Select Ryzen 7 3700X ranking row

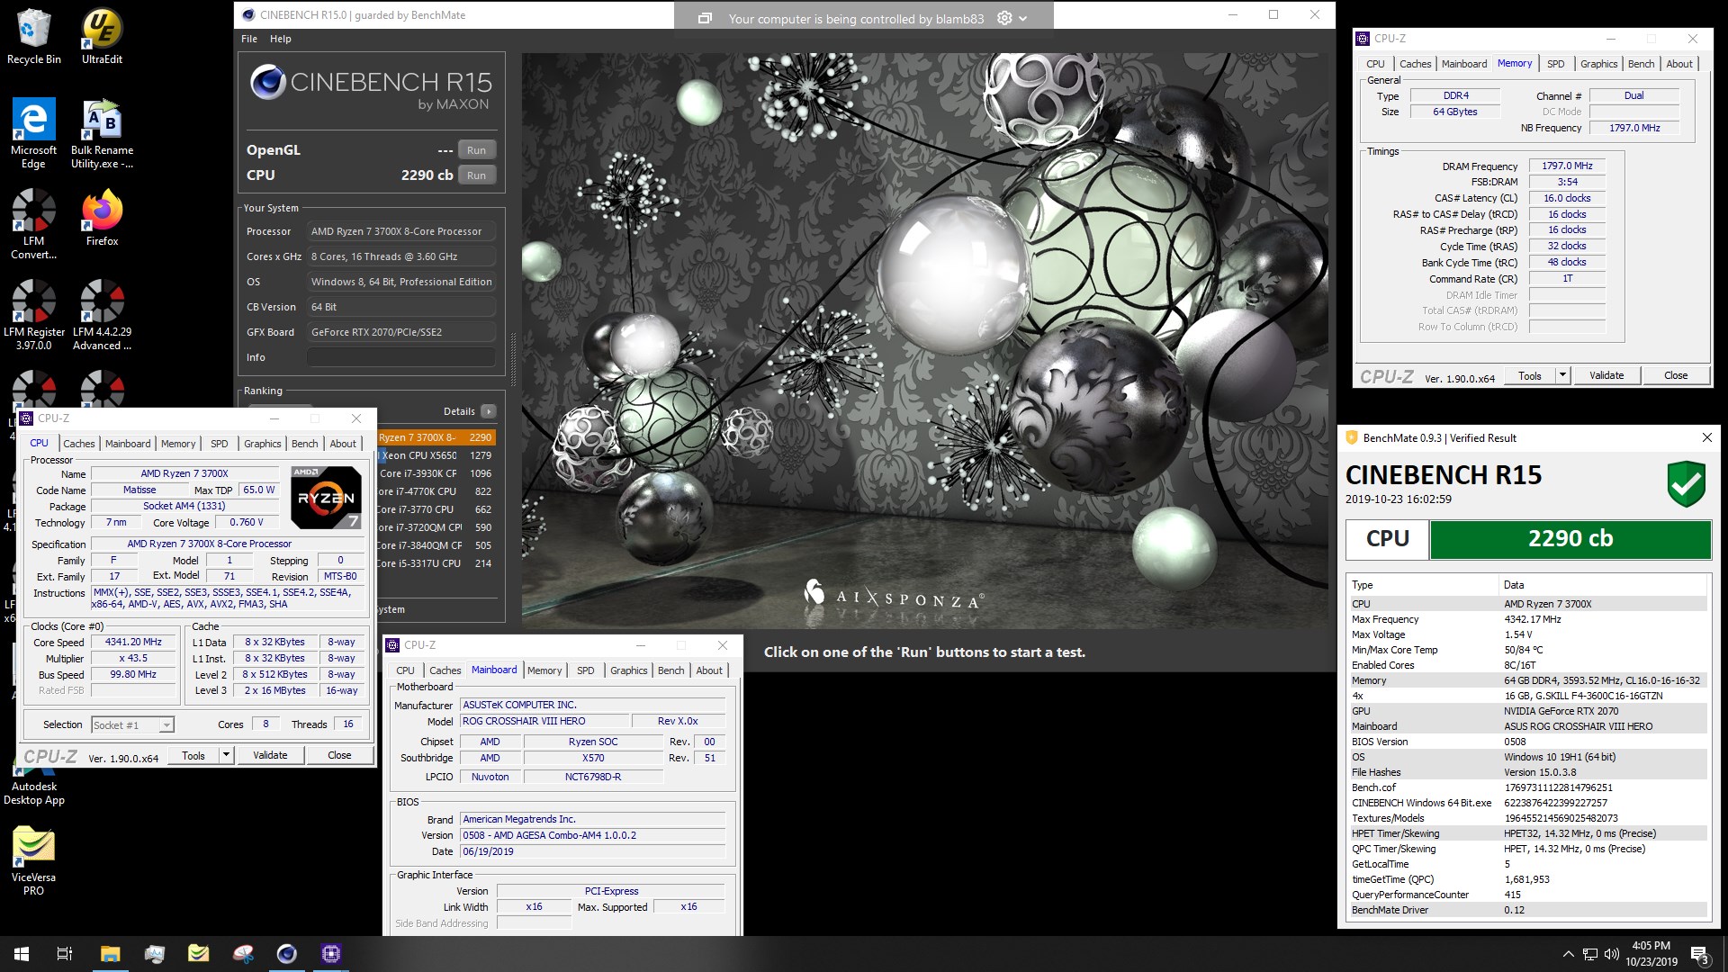pyautogui.click(x=436, y=437)
